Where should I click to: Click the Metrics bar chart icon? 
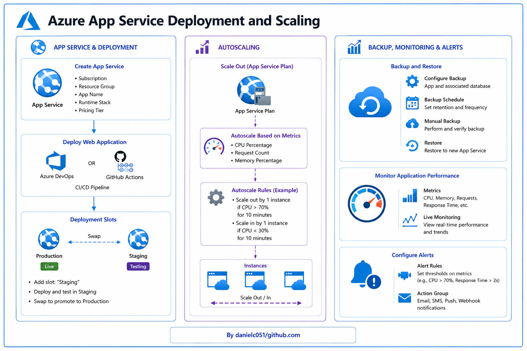[x=410, y=195]
